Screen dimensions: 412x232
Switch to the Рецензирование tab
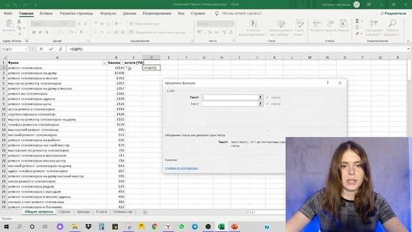click(x=157, y=14)
